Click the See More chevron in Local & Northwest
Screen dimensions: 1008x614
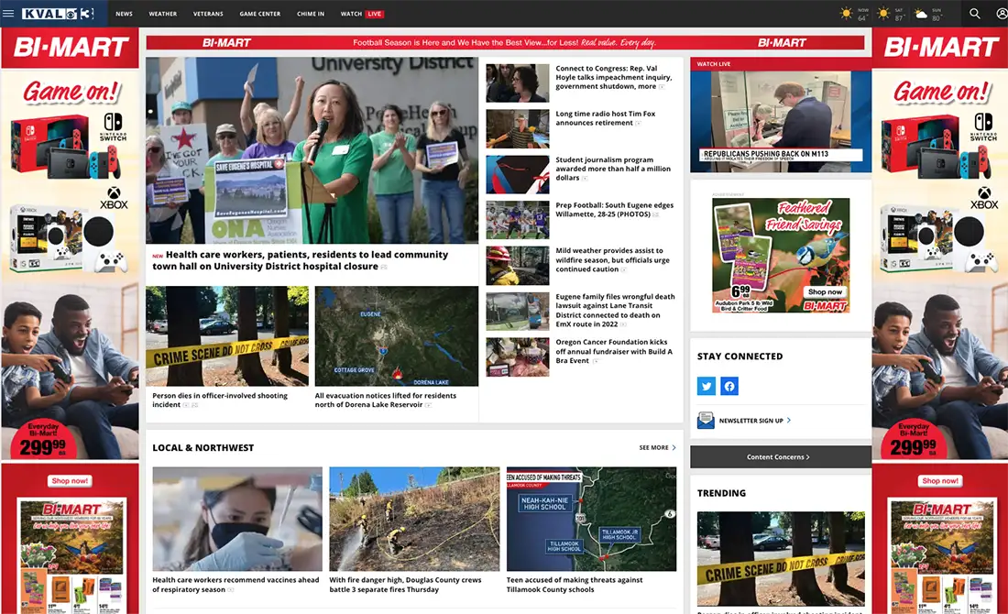click(674, 447)
